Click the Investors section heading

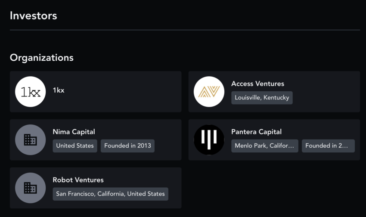click(34, 15)
